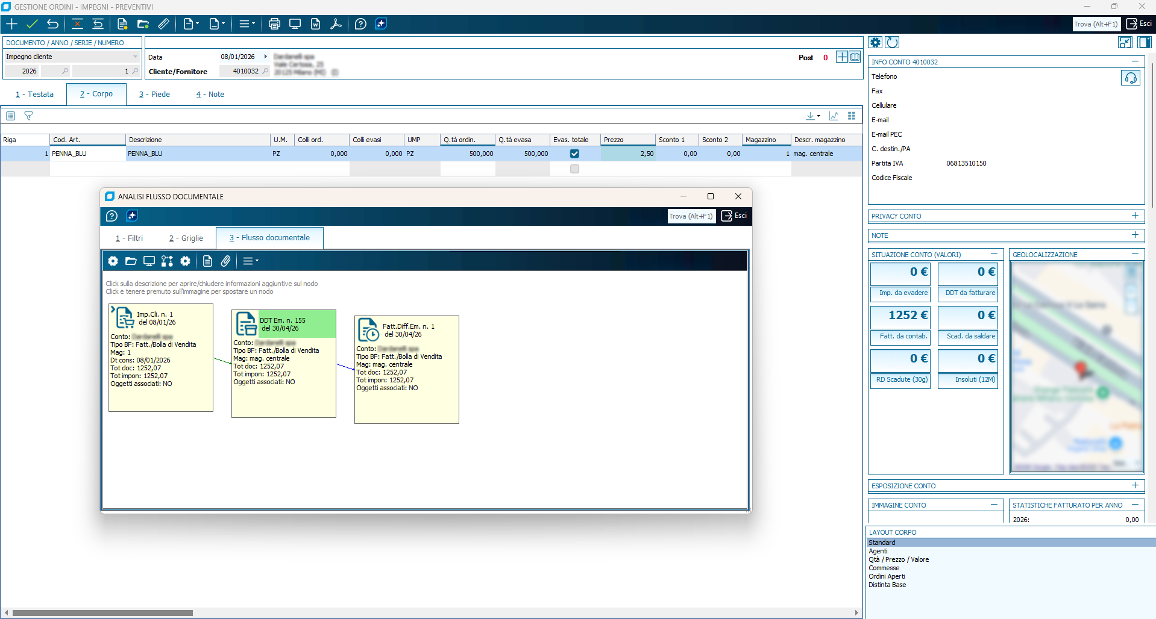Open the Impegno cliente document type dropdown
The image size is (1156, 619).
tap(135, 57)
